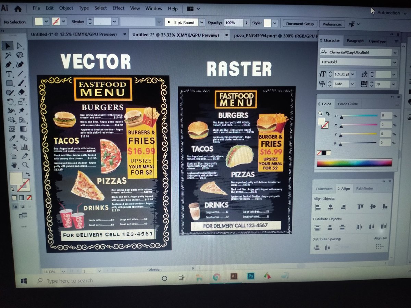Pick the Paintbrush tool
This screenshot has height=308, width=411.
coord(21,83)
